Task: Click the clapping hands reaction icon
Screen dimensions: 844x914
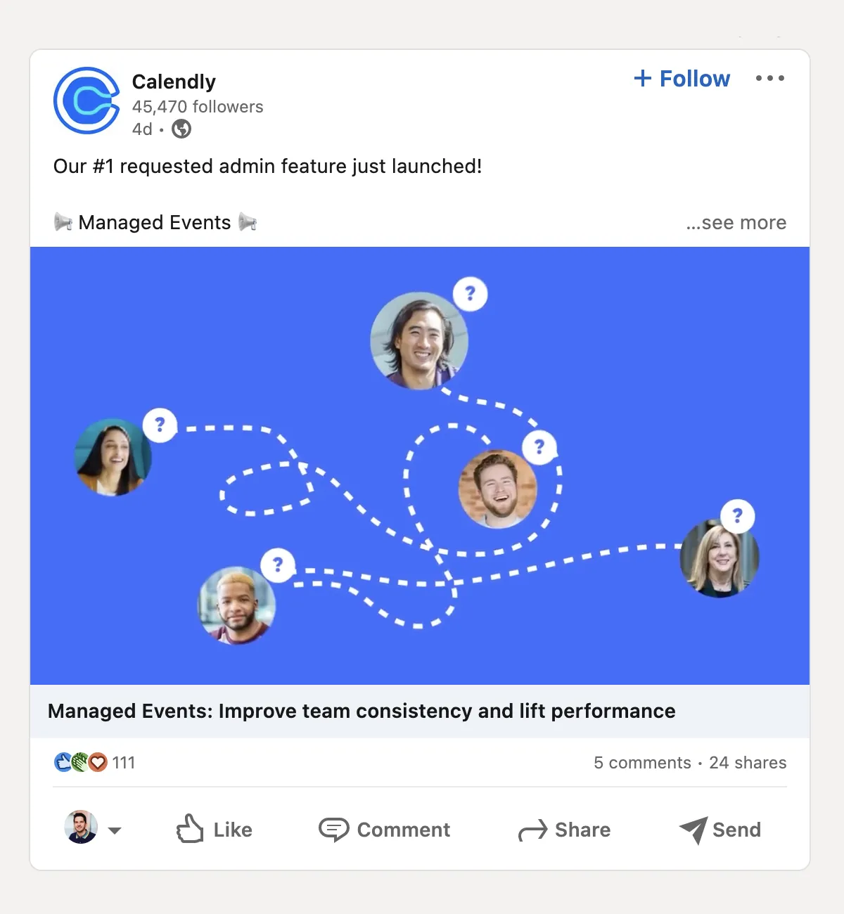Action: pyautogui.click(x=80, y=761)
